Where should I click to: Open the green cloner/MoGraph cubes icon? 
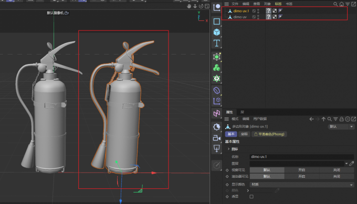(216, 68)
